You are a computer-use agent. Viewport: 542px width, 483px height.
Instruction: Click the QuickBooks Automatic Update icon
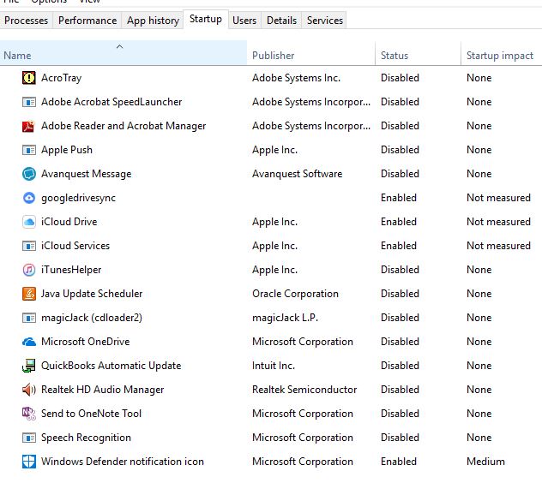coord(28,366)
